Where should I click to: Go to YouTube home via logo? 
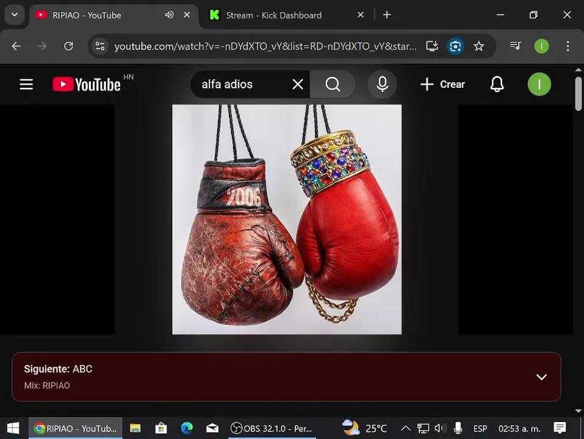87,85
